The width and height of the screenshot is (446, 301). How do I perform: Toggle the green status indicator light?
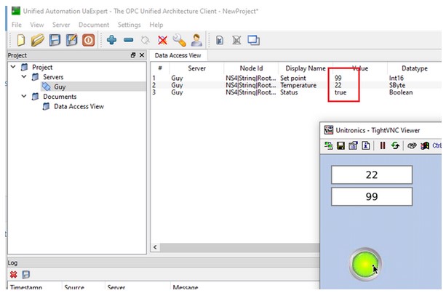(x=364, y=262)
